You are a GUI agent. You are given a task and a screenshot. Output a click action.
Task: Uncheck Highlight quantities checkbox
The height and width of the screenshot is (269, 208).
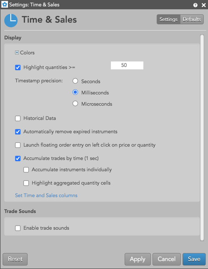[x=18, y=67]
